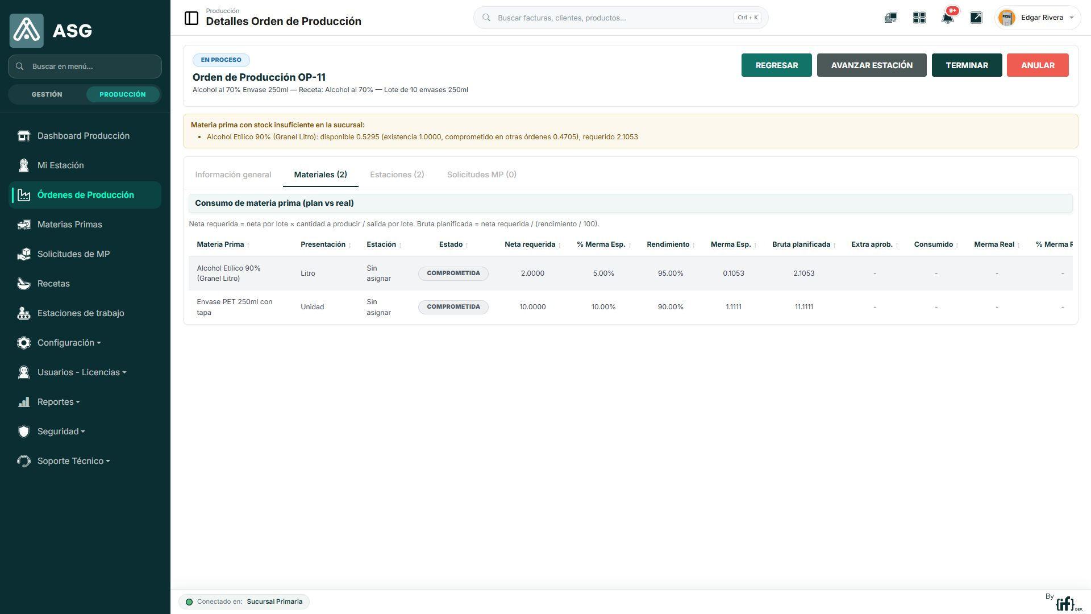Click the TERMINAR button

(x=967, y=65)
